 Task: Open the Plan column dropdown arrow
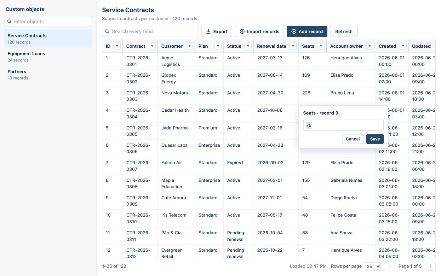point(218,46)
